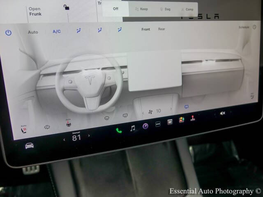The height and width of the screenshot is (197, 263).
Task: Toggle the first airflow vent icon
Action: click(x=78, y=30)
